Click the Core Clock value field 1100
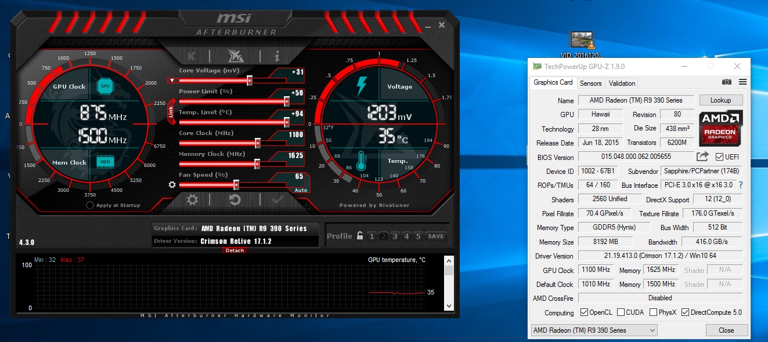 (x=296, y=134)
